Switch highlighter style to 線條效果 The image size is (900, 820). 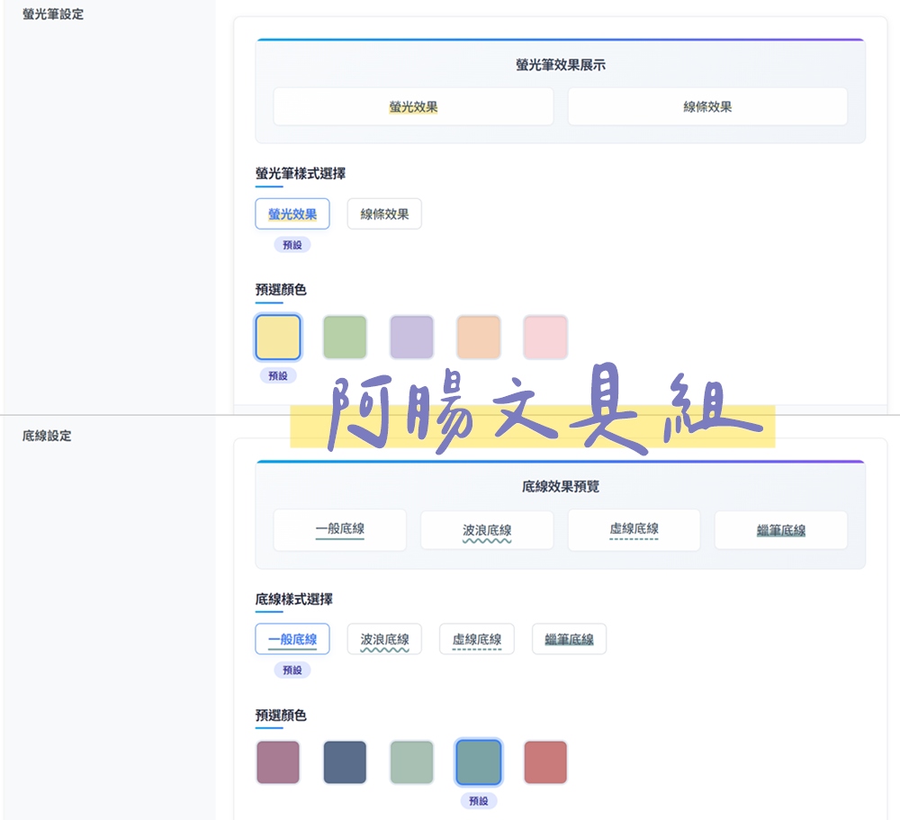tap(384, 213)
